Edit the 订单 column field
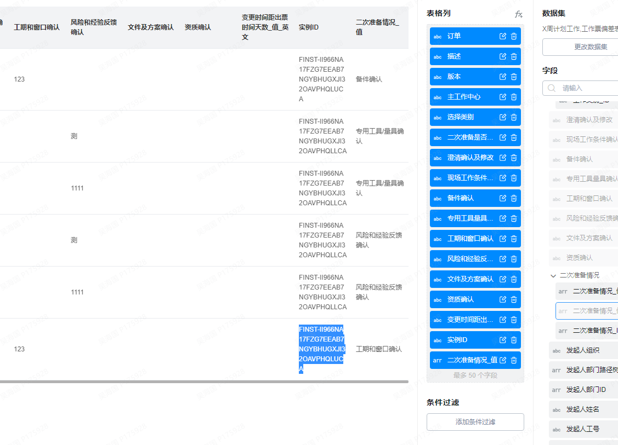This screenshot has height=445, width=618. pos(502,36)
